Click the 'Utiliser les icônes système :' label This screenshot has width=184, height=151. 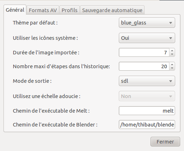(x=45, y=38)
